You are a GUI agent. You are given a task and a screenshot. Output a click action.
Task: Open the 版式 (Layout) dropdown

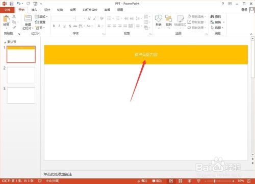tap(41, 16)
